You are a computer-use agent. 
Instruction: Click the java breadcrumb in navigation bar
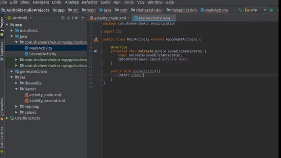[105, 10]
